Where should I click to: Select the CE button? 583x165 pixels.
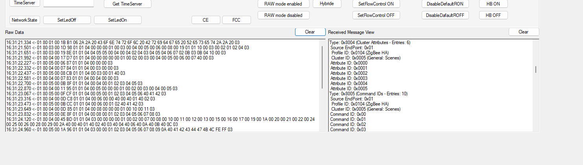tap(206, 20)
